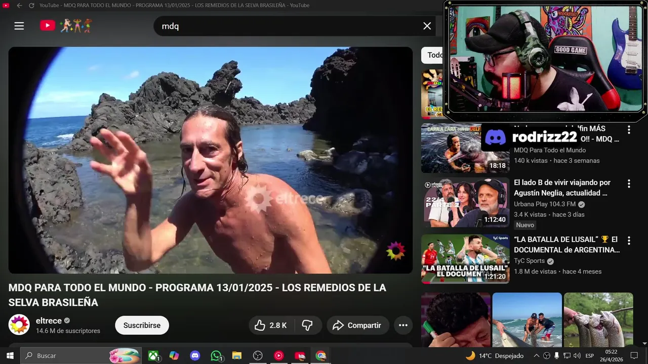Open the Windows Start menu
This screenshot has width=648, height=364.
click(10, 355)
